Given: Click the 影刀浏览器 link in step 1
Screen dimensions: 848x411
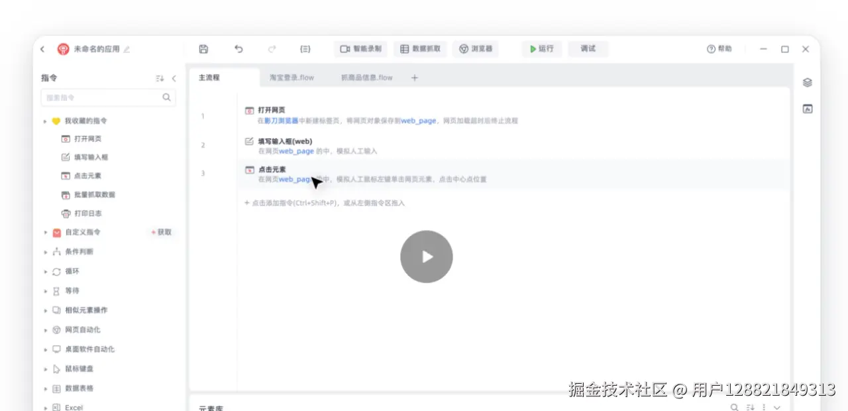Looking at the screenshot, I should click(281, 121).
